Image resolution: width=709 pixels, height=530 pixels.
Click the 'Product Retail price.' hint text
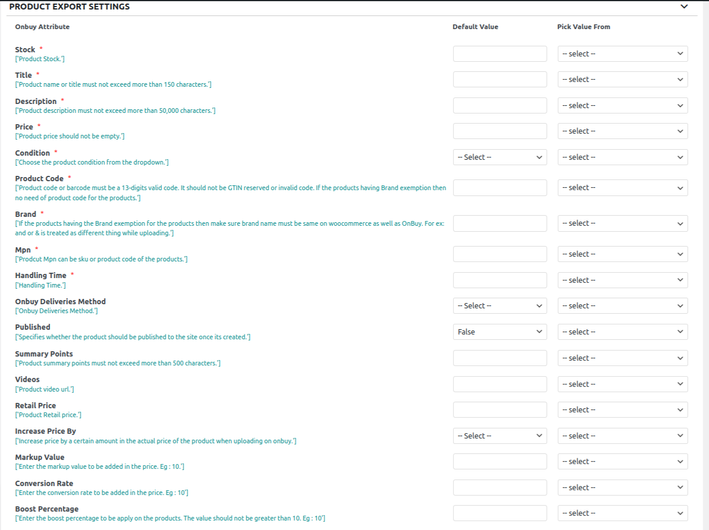pos(48,415)
